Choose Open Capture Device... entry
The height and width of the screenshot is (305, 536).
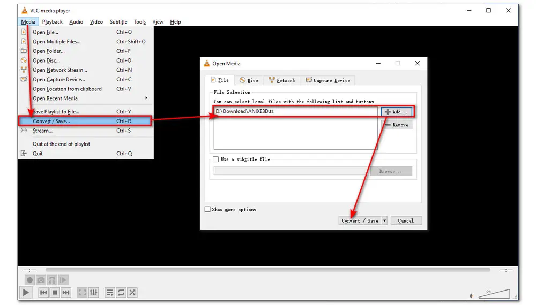click(85, 80)
